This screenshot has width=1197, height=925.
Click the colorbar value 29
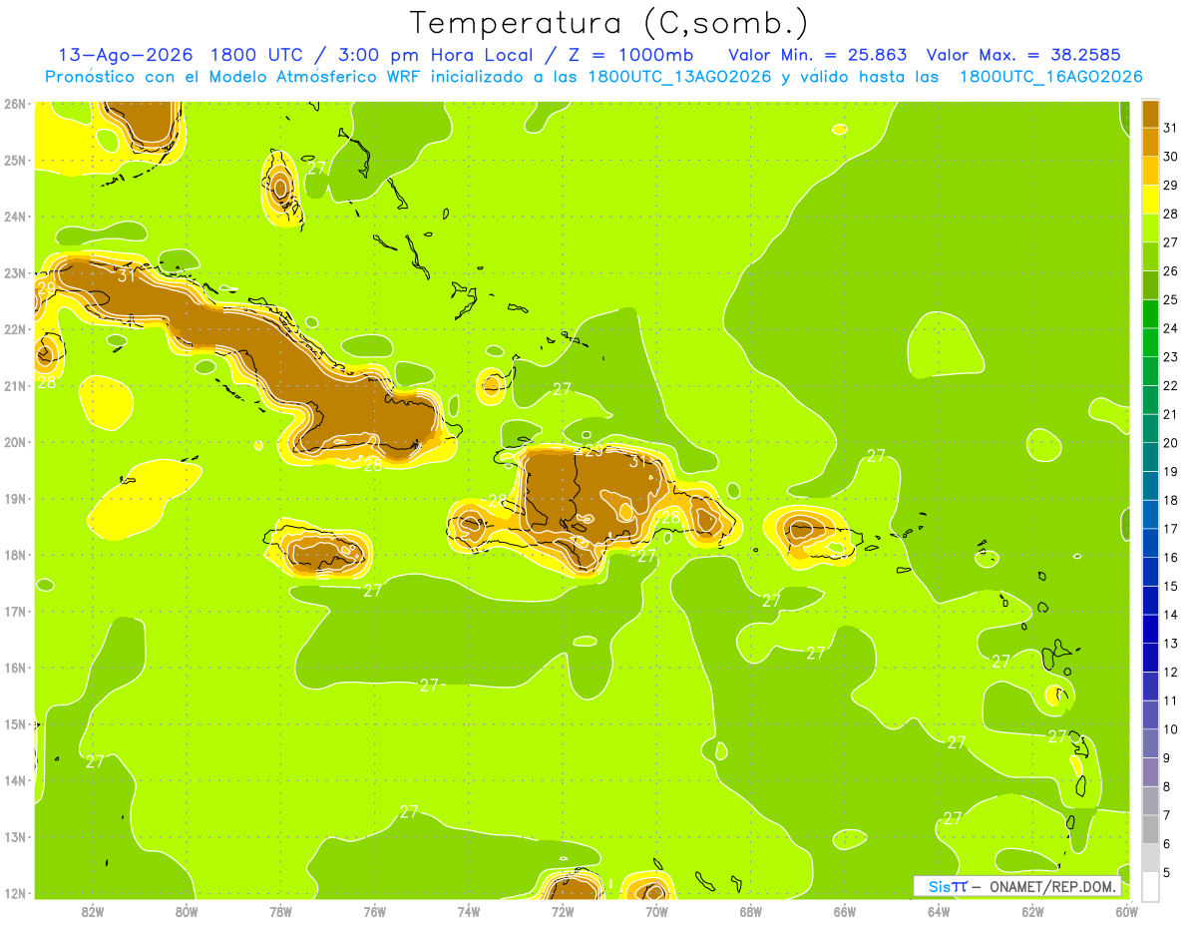click(x=1171, y=186)
